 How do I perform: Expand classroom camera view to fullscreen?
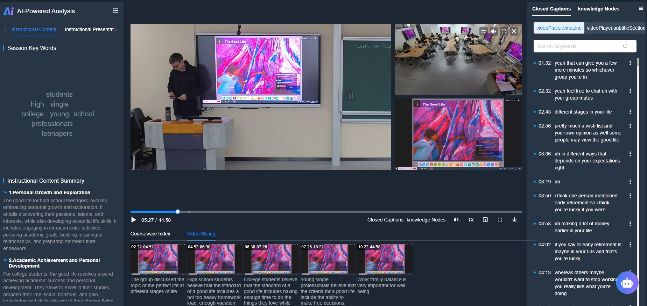tap(504, 31)
